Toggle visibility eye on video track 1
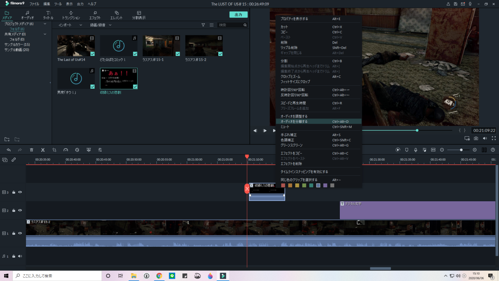 (x=20, y=233)
